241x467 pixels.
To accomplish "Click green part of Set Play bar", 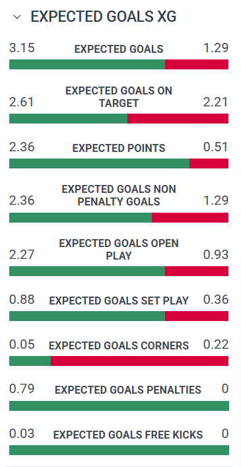I will pyautogui.click(x=87, y=316).
